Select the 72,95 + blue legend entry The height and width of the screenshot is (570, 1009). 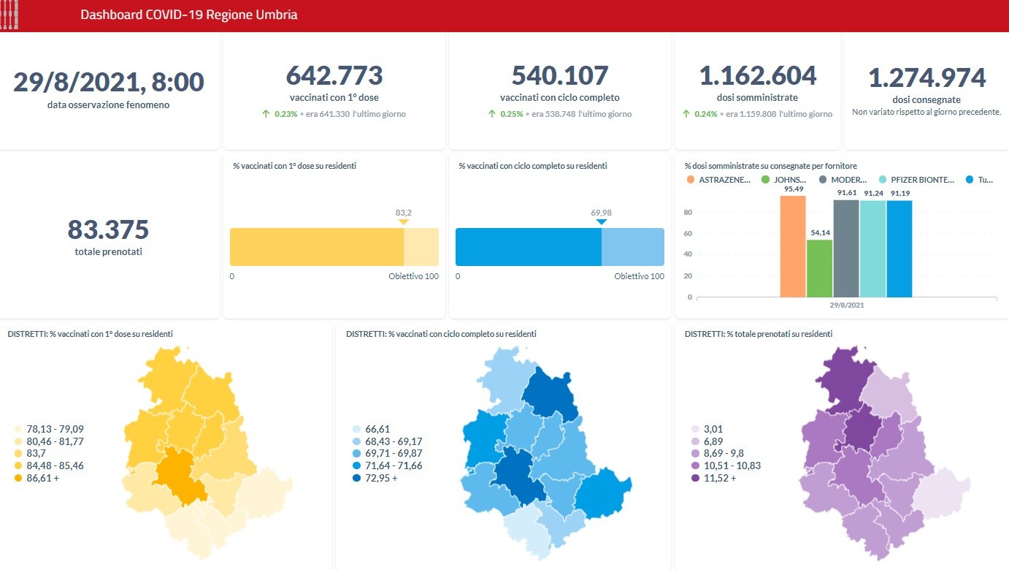coord(356,478)
